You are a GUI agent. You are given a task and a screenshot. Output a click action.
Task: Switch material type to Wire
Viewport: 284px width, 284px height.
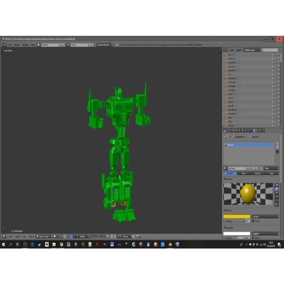pyautogui.click(x=244, y=174)
